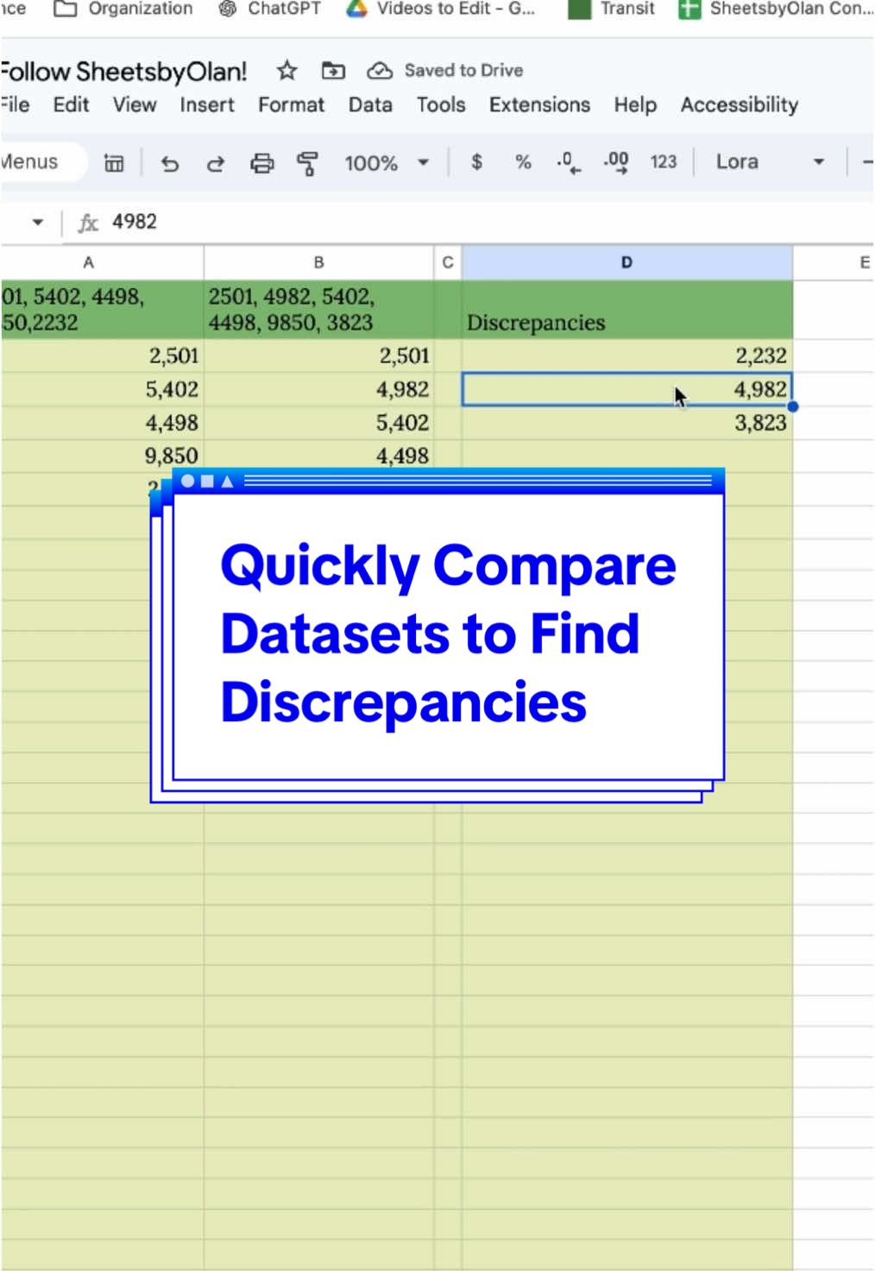Open the name box dropdown
Screen dimensions: 875x1271
coord(38,221)
